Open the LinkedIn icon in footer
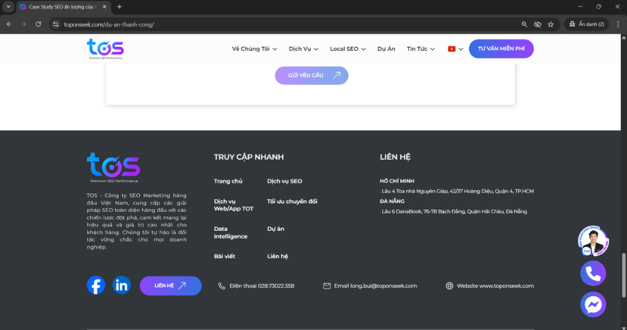Viewport: 627px width, 330px height. tap(121, 285)
